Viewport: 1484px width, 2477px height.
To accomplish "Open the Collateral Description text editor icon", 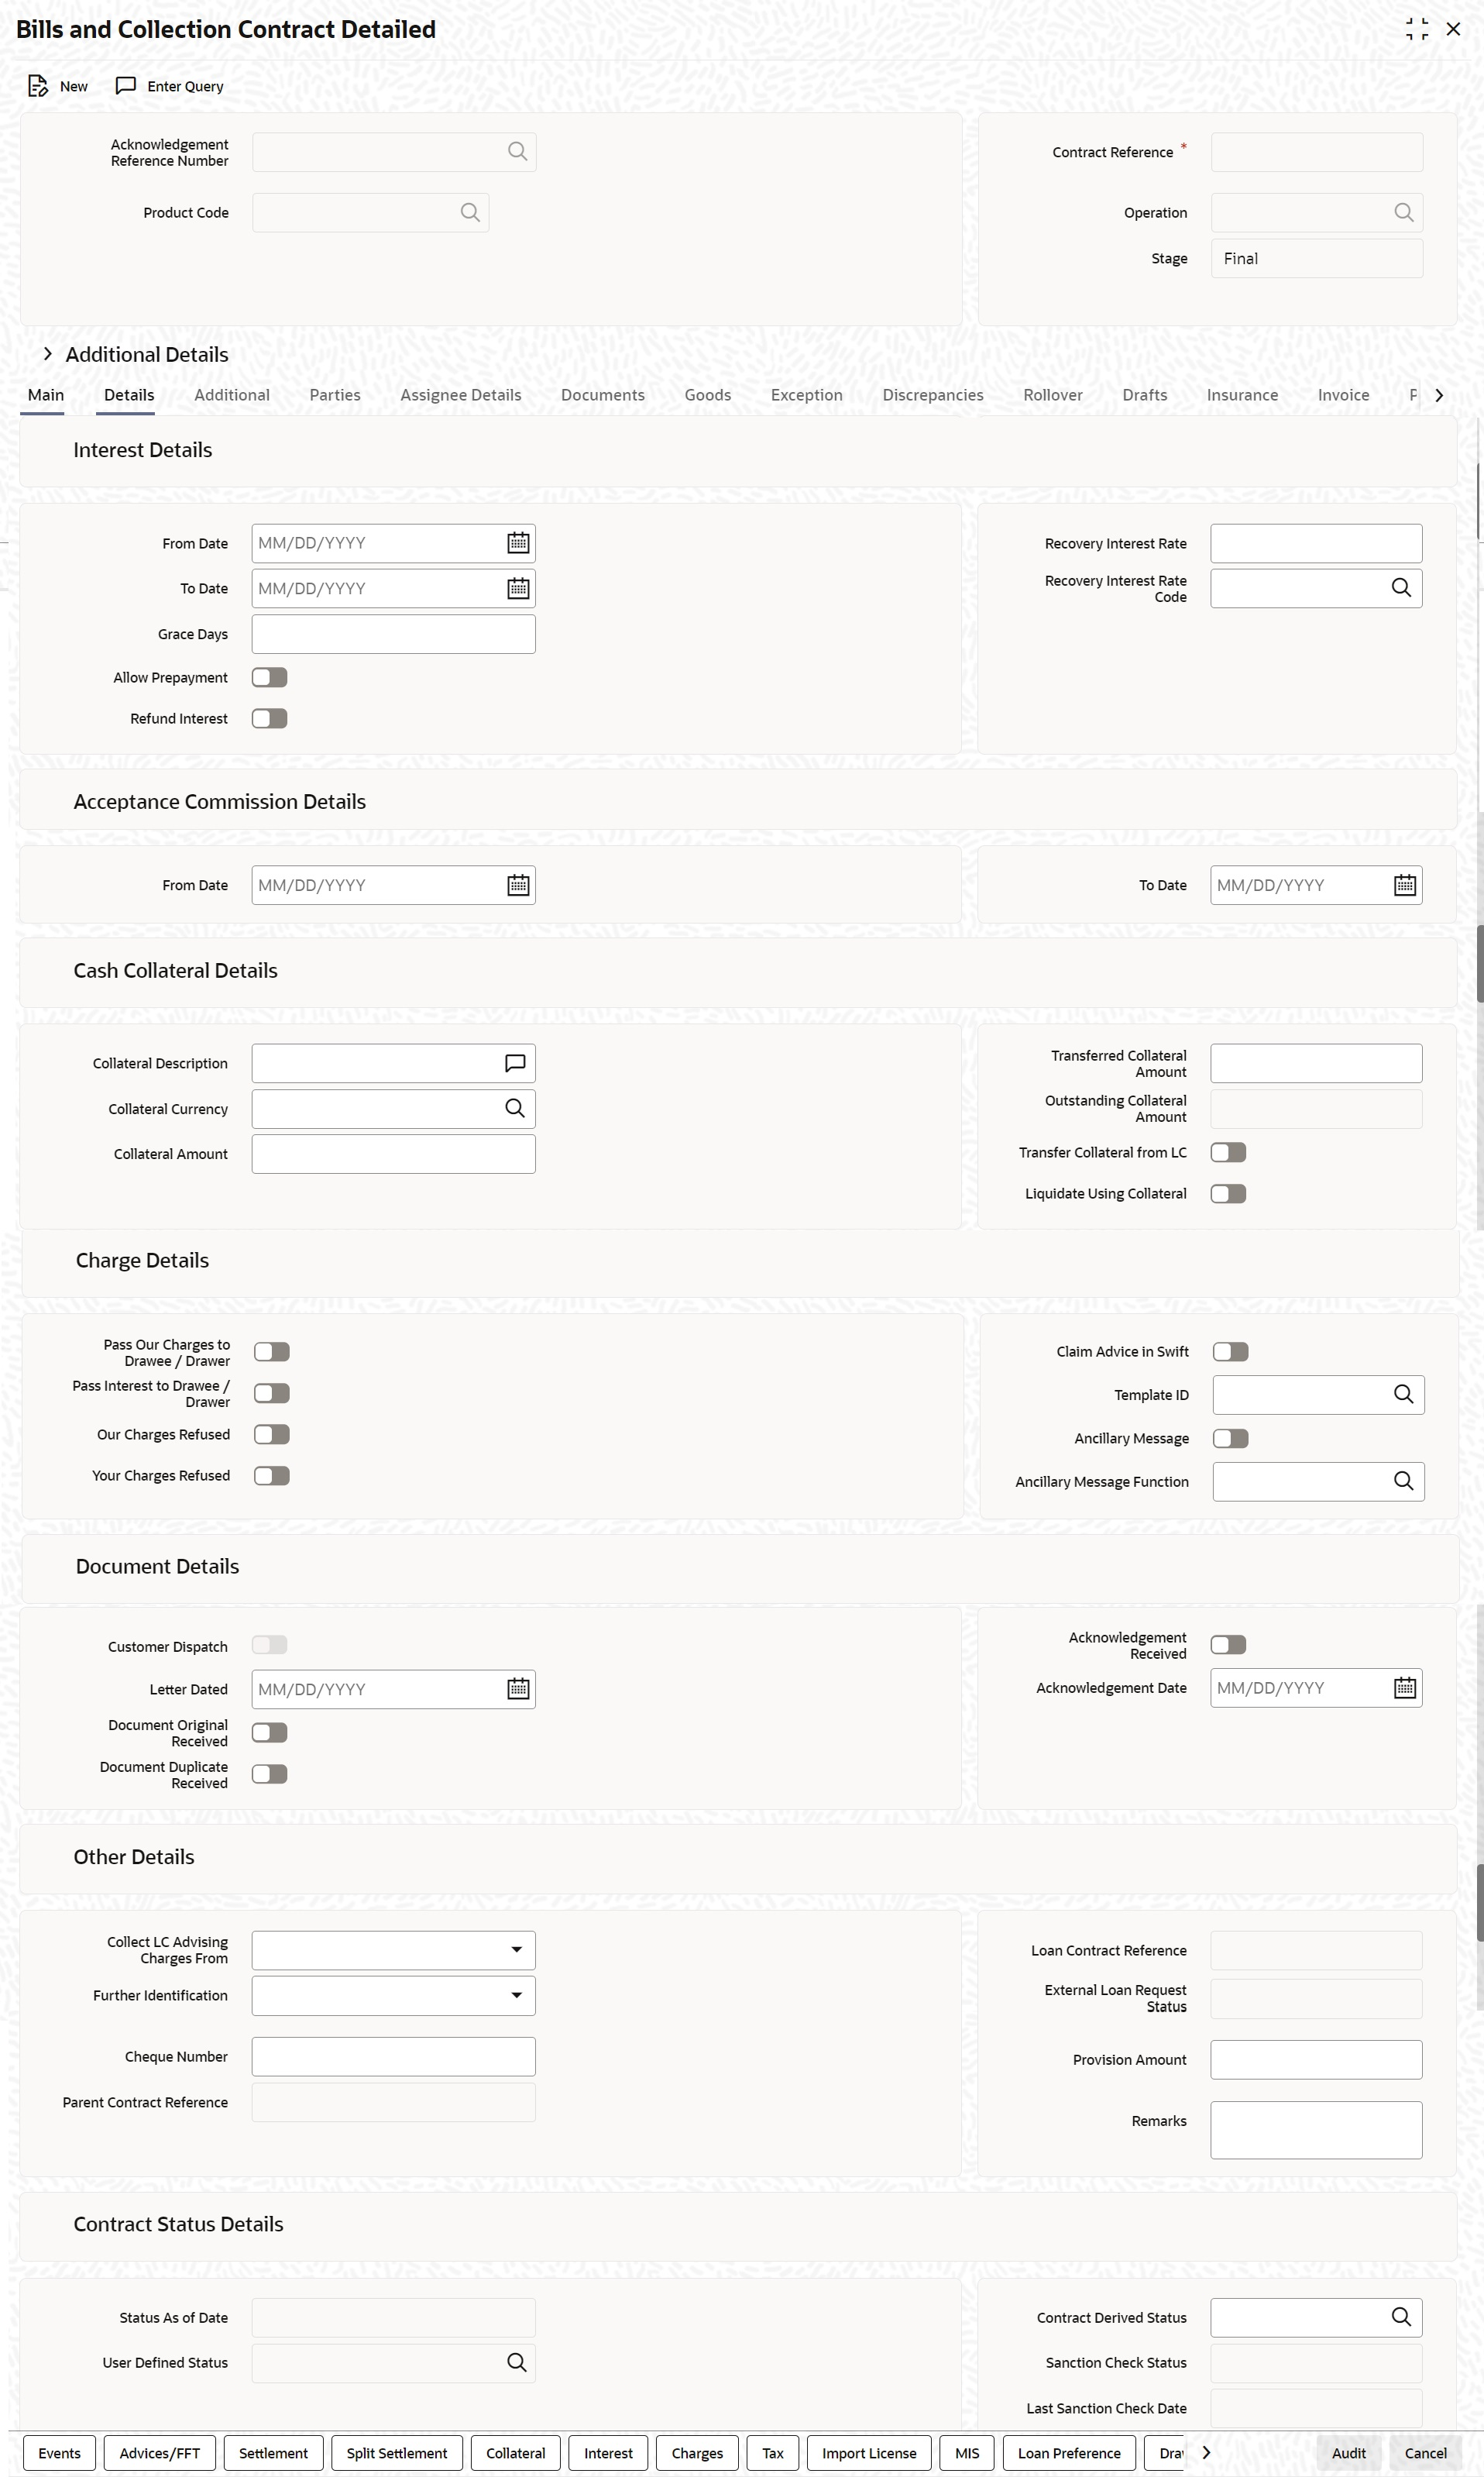I will click(515, 1062).
